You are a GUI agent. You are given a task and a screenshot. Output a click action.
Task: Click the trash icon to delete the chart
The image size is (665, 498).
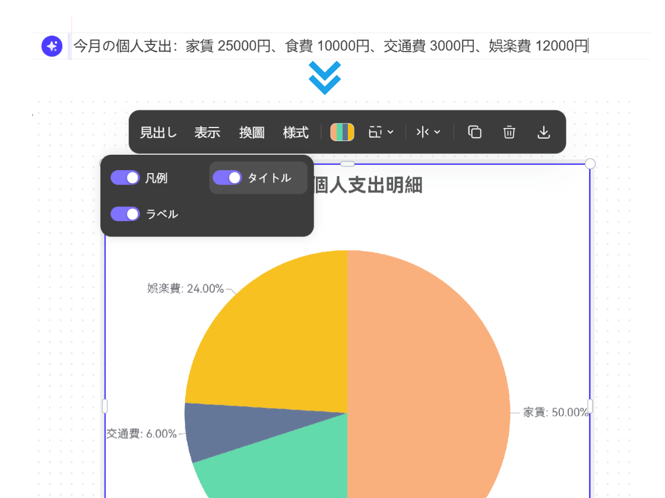click(x=509, y=132)
